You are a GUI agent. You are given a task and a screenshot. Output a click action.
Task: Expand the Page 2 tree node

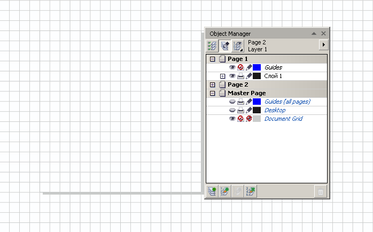[x=213, y=84]
